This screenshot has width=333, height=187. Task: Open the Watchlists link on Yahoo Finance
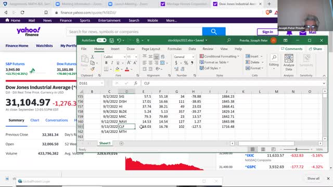(x=44, y=46)
